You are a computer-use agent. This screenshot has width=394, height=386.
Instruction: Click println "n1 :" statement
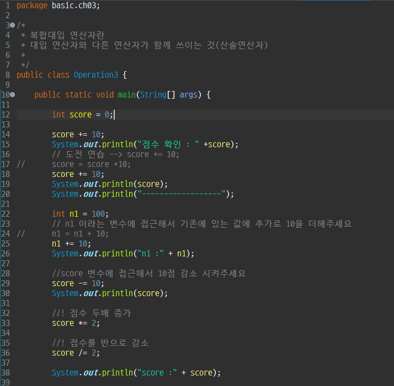(x=123, y=254)
